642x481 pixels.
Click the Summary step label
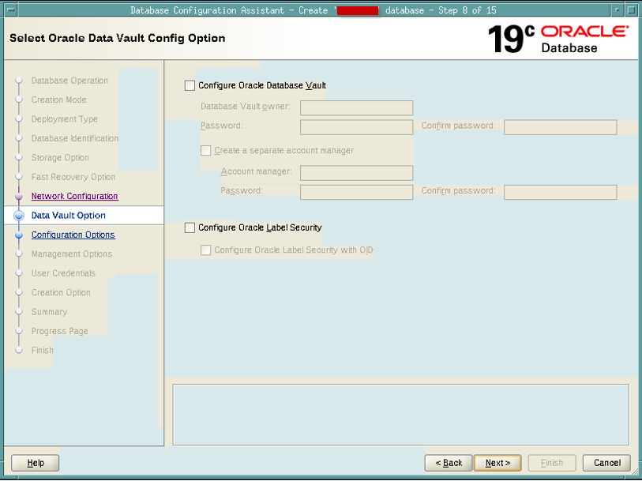pyautogui.click(x=49, y=311)
